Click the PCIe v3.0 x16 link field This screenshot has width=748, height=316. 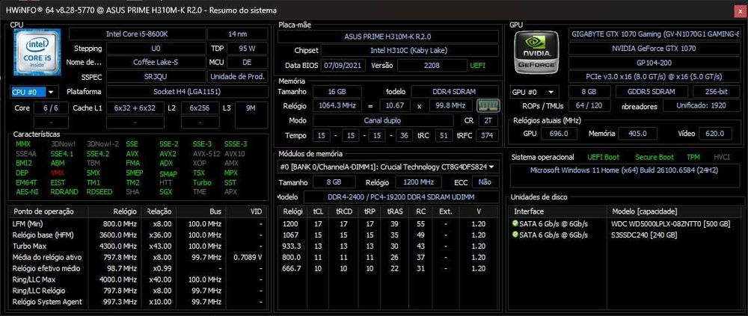tap(654, 76)
